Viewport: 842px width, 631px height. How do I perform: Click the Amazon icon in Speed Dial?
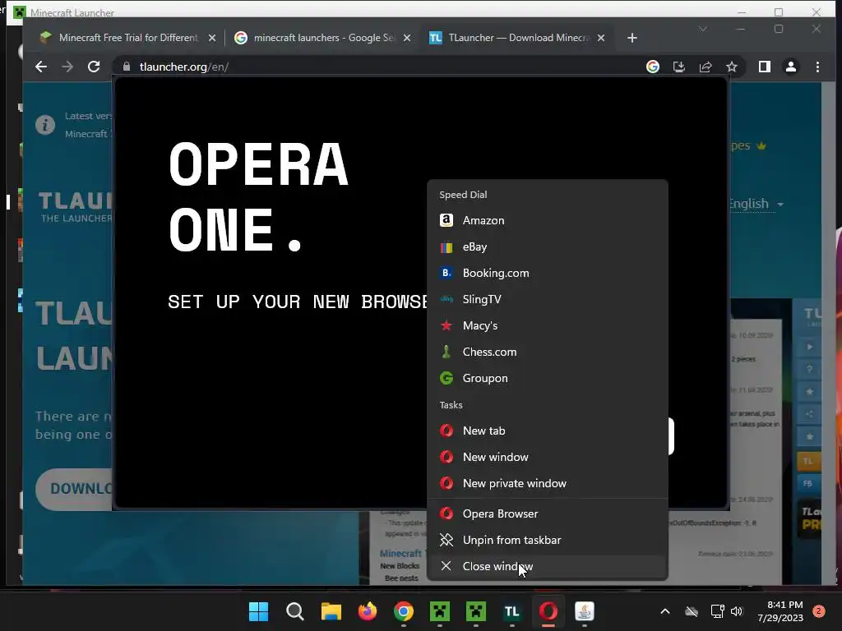coord(446,220)
